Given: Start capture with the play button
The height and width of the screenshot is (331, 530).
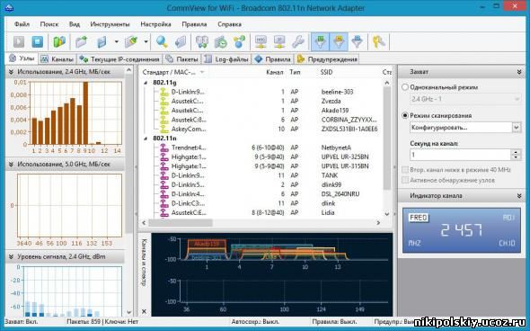Looking at the screenshot, I should coord(19,41).
